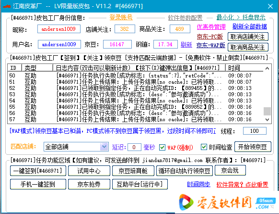Click the 店铺关注 value 382
The width and height of the screenshot is (279, 214).
tap(125, 29)
